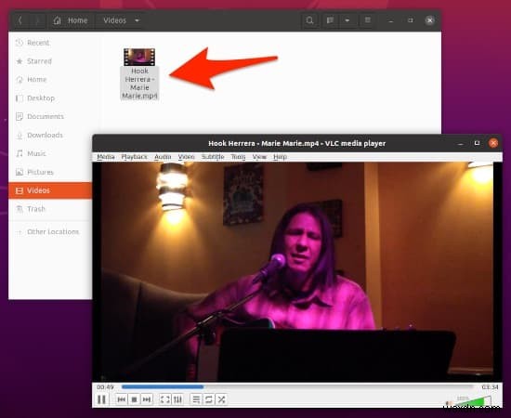The width and height of the screenshot is (511, 418).
Task: Close the Files window
Action: pos(430,20)
